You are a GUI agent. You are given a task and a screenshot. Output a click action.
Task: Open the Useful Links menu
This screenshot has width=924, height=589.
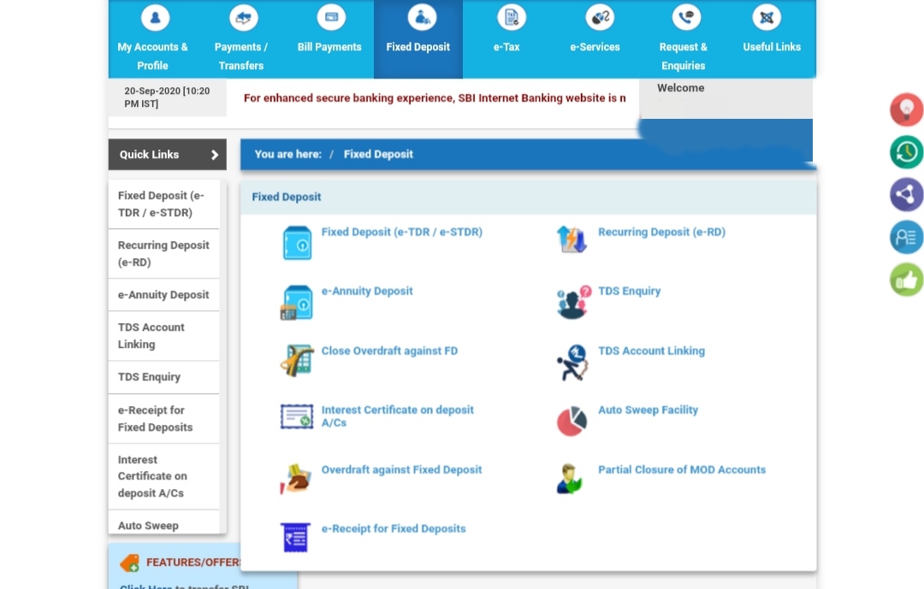(772, 47)
